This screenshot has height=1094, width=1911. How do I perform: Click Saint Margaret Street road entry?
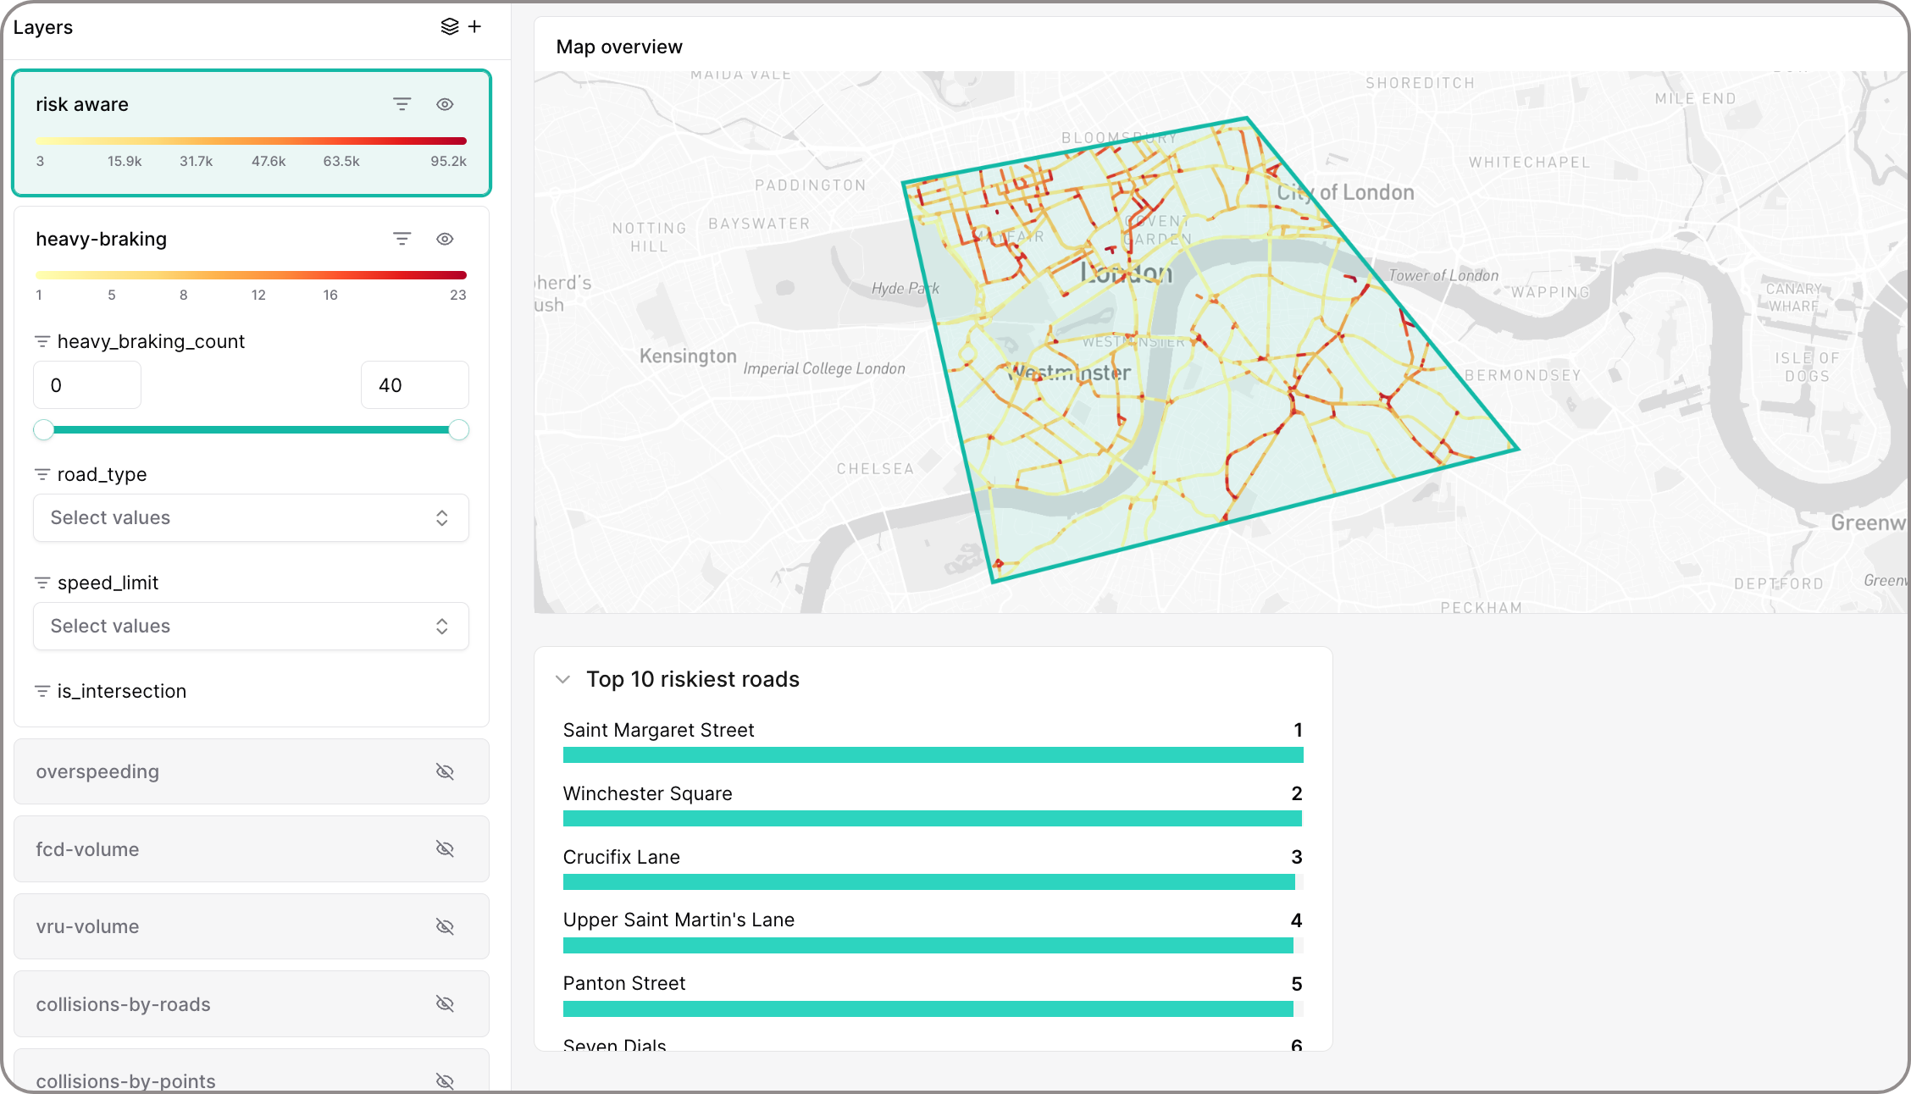(659, 730)
